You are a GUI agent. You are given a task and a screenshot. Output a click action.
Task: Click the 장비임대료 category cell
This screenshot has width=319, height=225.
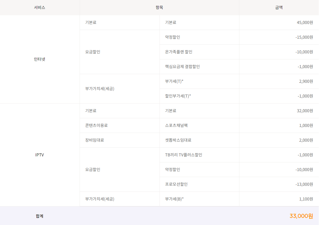coord(95,140)
